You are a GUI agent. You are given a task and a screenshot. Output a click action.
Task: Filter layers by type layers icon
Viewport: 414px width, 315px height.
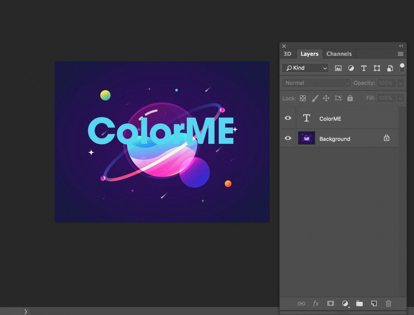point(364,68)
